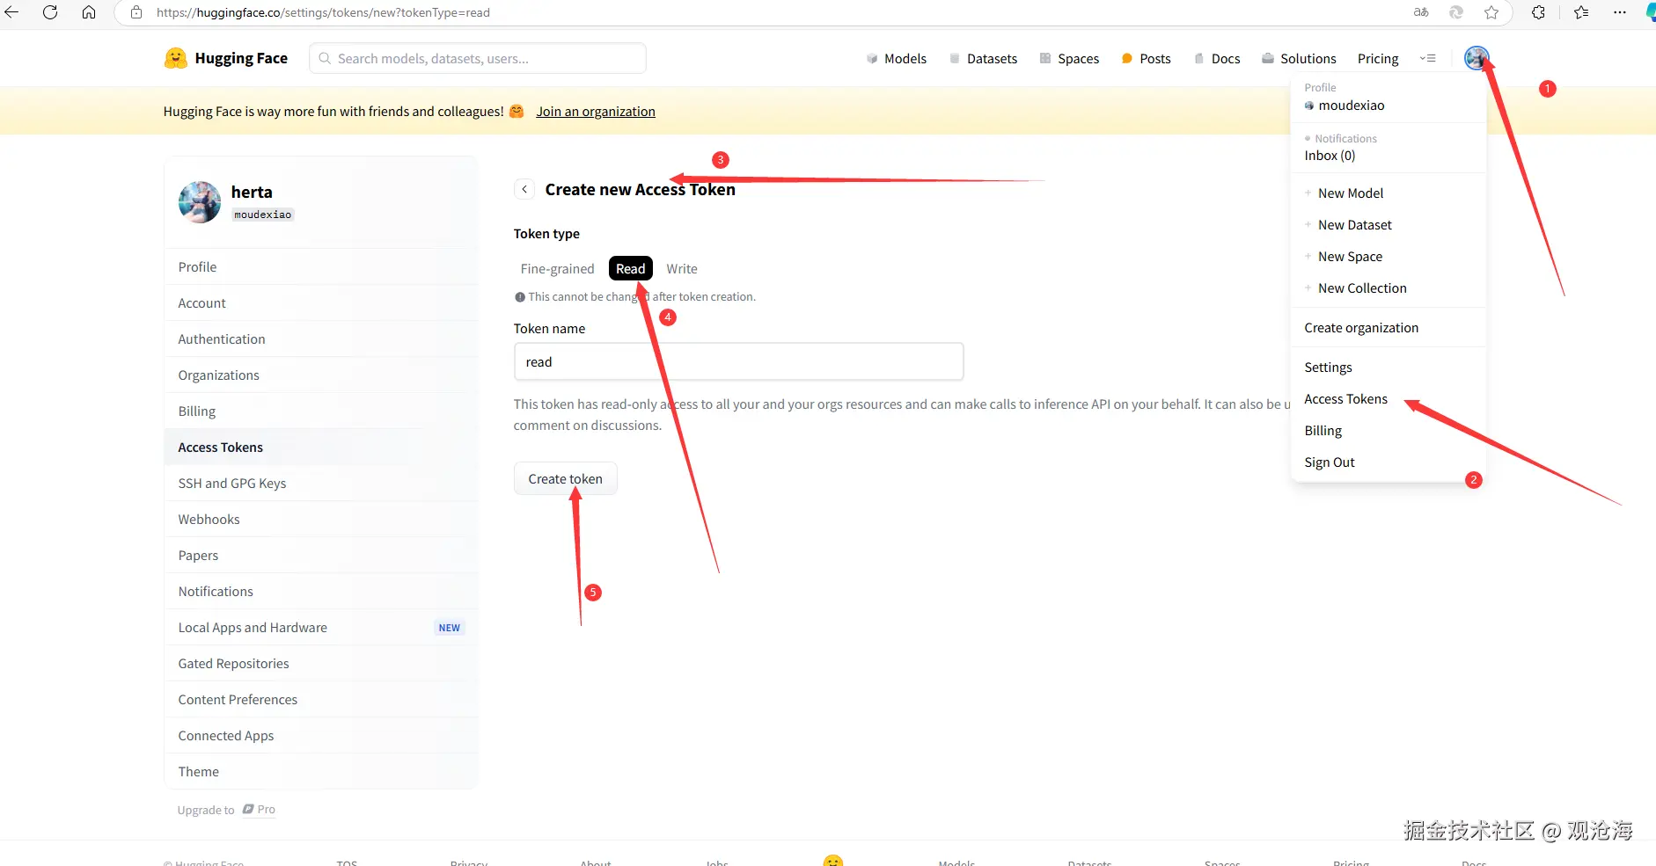Click the site lock icon in address bar
Viewport: 1656px width, 866px height.
point(136,12)
